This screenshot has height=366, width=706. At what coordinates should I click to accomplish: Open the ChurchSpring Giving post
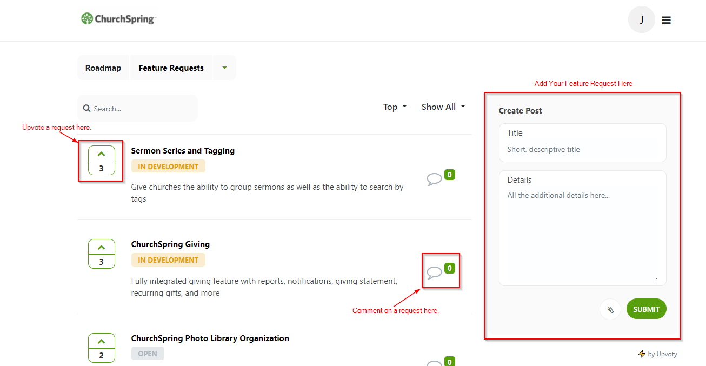170,244
